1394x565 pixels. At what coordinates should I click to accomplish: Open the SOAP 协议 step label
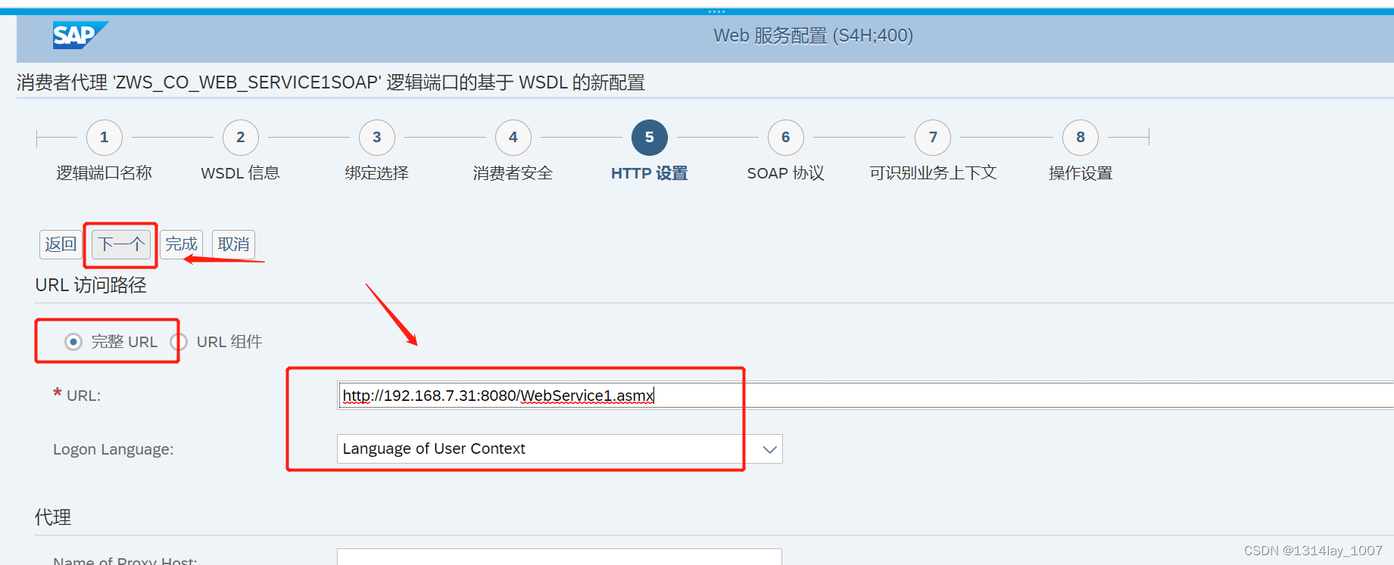[x=786, y=173]
